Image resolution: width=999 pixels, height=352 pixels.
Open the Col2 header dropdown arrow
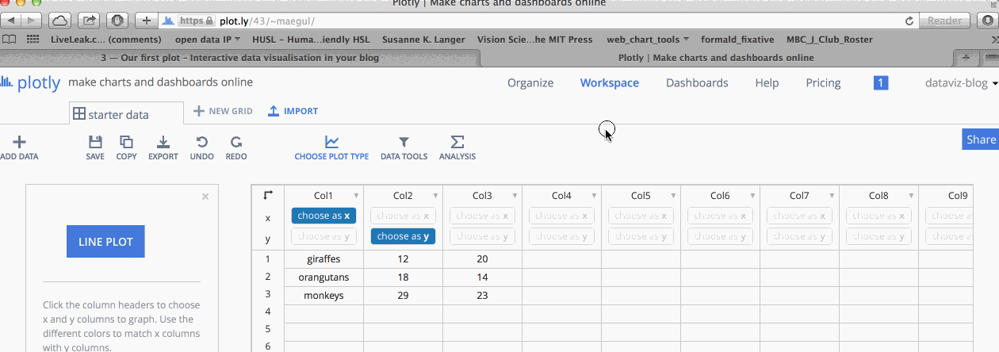click(435, 196)
